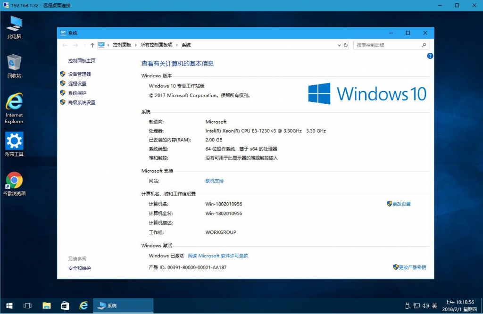Launch Internet Explorer from the taskbar
This screenshot has width=483, height=314.
[x=83, y=306]
